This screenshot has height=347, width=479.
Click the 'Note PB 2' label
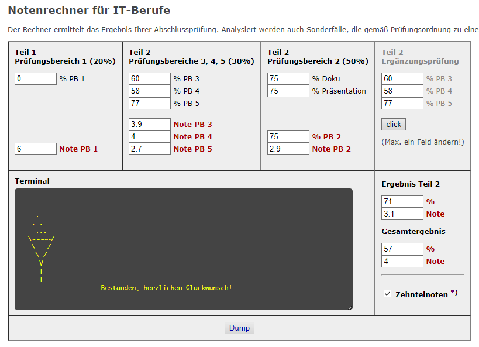click(x=331, y=149)
